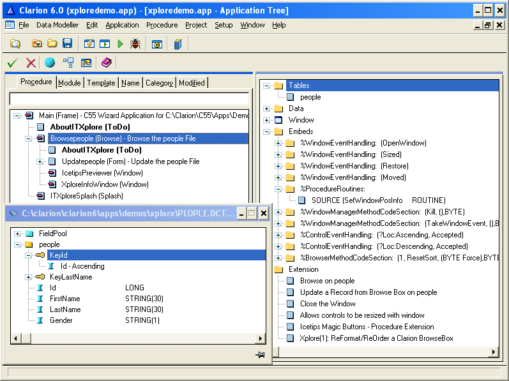Start the debugger with the bug icon
This screenshot has width=509, height=381.
(x=135, y=43)
